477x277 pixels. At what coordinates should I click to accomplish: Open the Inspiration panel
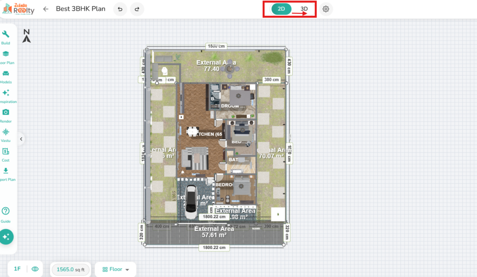(x=6, y=94)
